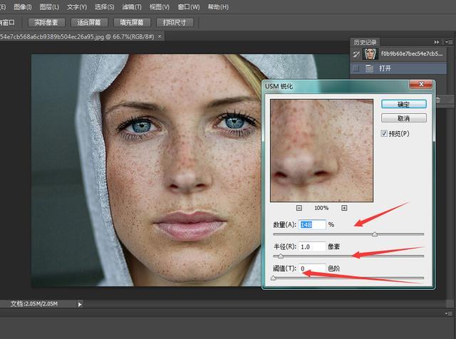
Task: Cancel the USM dialog with 取消
Action: click(404, 118)
